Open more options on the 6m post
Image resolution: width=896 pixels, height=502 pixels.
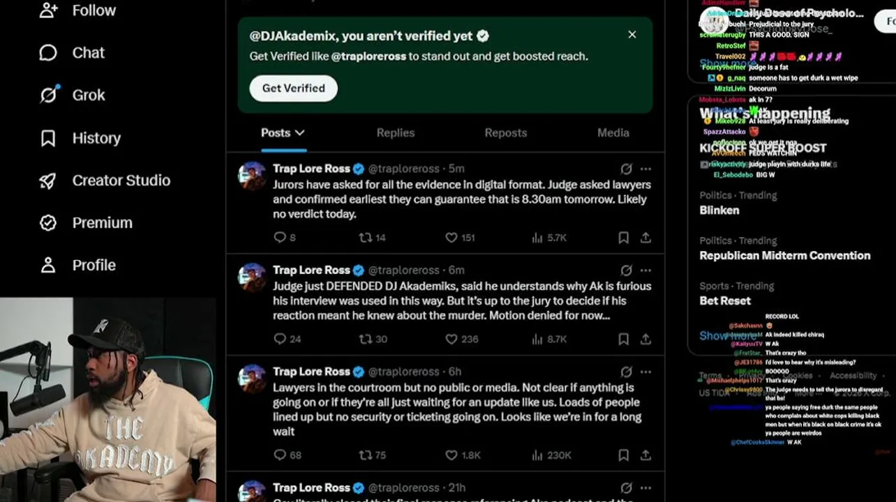[x=645, y=270]
